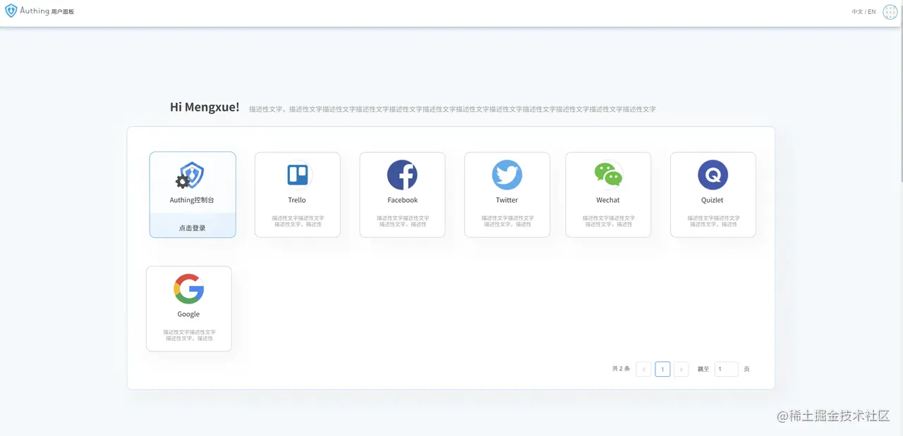Click the Wechat card label
This screenshot has height=436, width=903.
pyautogui.click(x=608, y=200)
